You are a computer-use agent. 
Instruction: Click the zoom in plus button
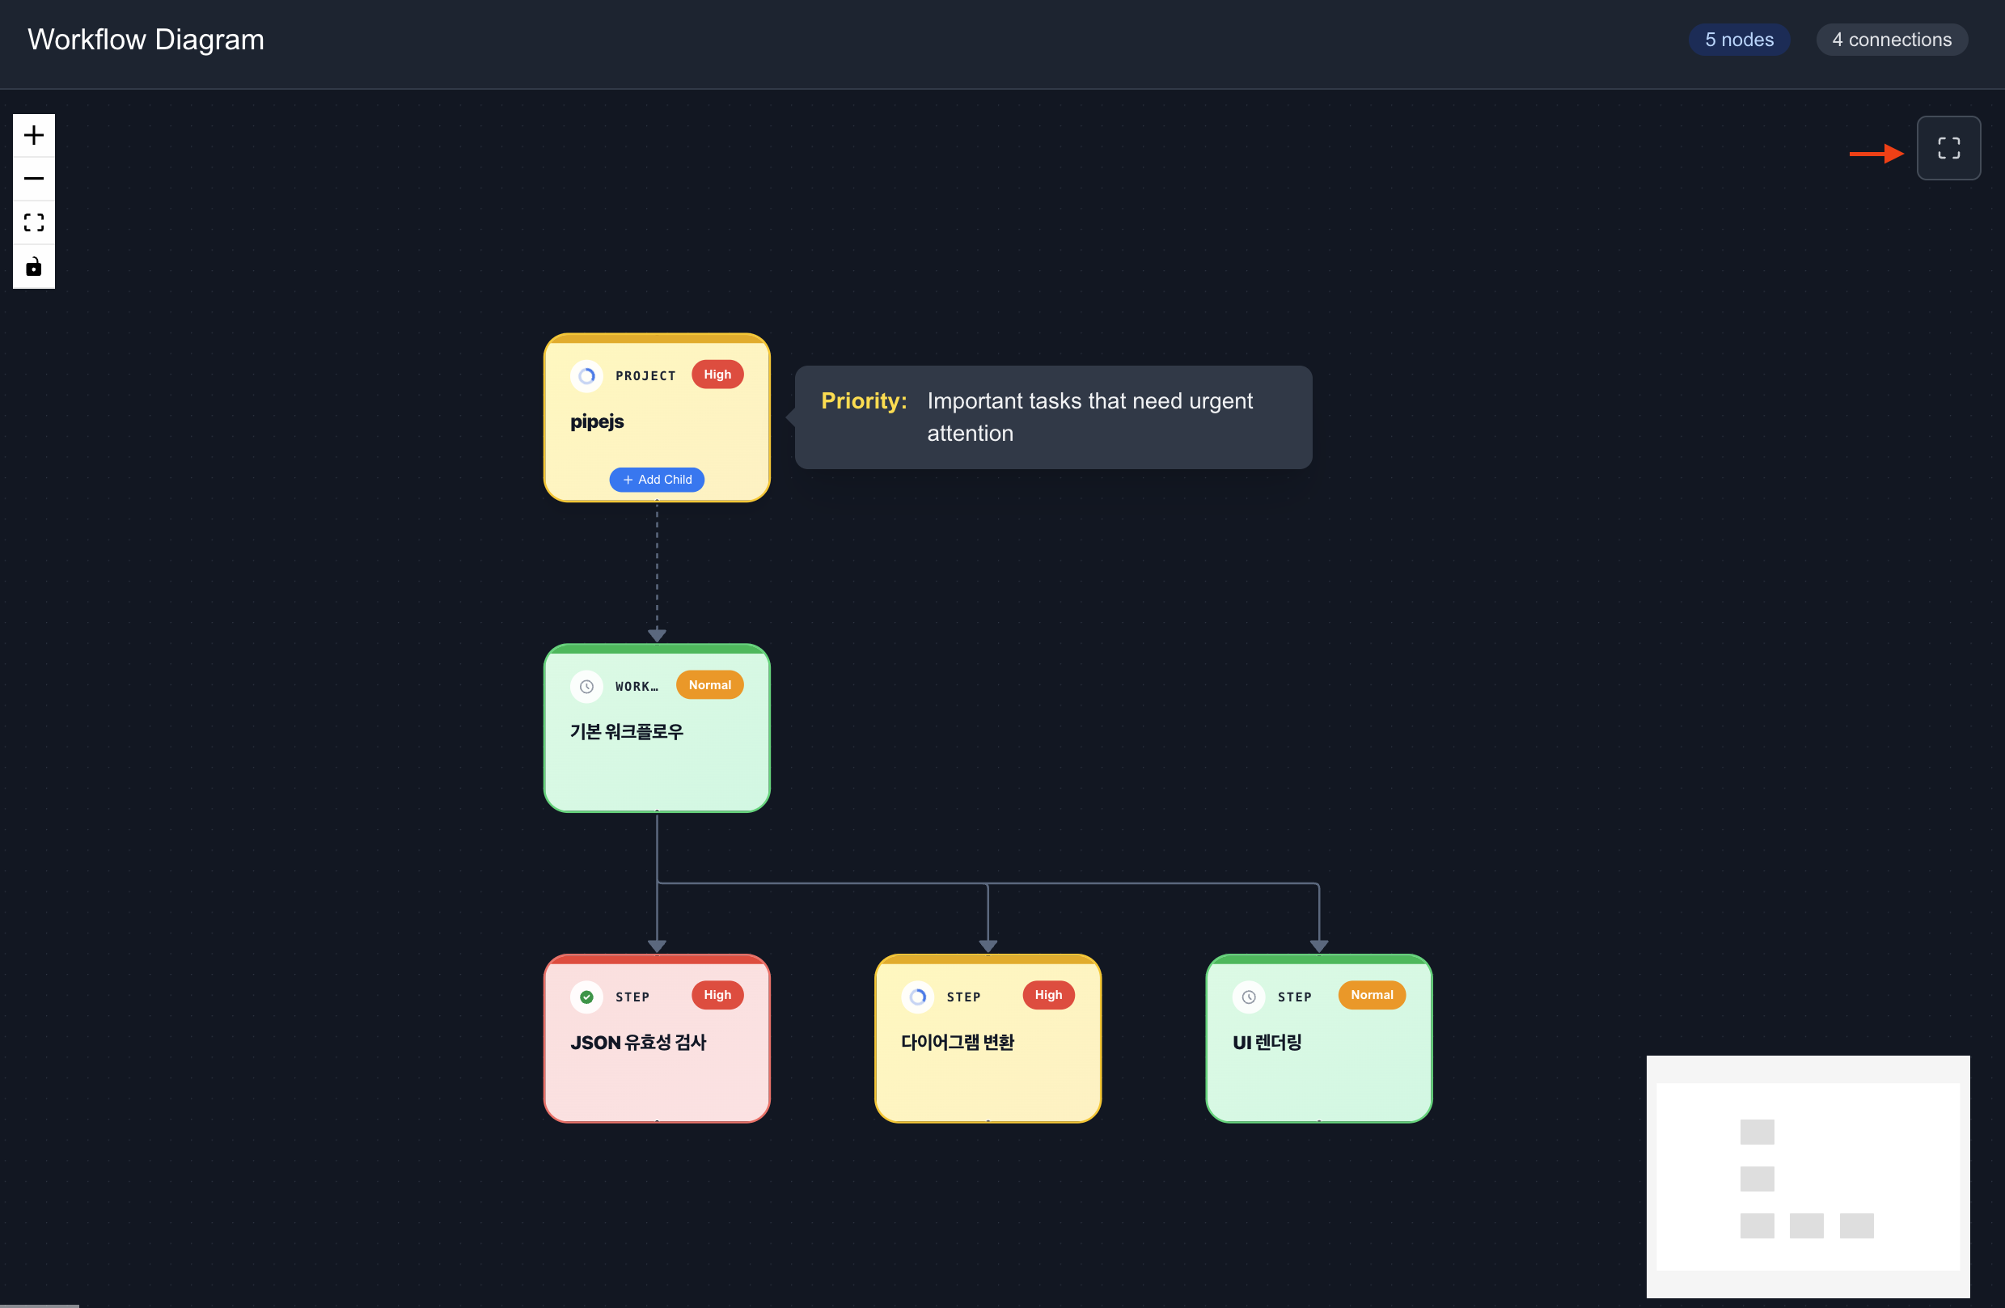click(x=34, y=135)
